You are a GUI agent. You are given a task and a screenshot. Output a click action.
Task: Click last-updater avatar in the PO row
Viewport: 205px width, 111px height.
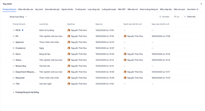(x=125, y=36)
